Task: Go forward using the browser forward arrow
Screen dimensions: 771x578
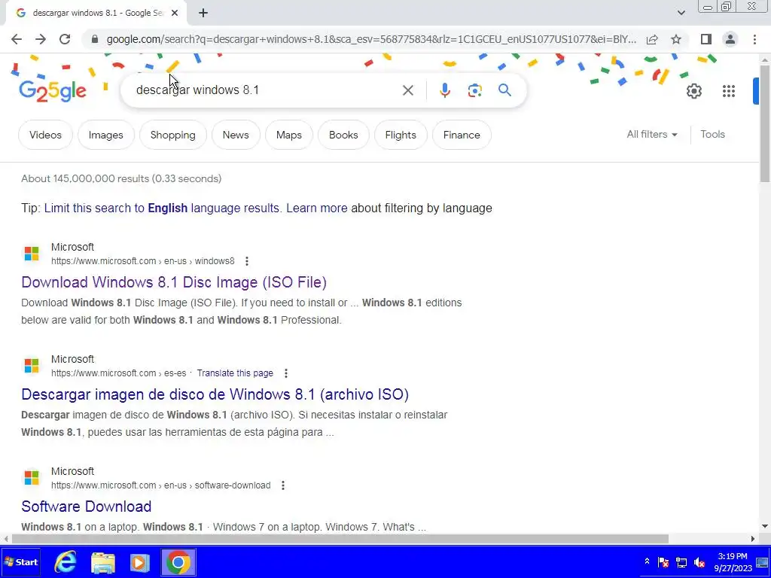Action: pyautogui.click(x=41, y=39)
